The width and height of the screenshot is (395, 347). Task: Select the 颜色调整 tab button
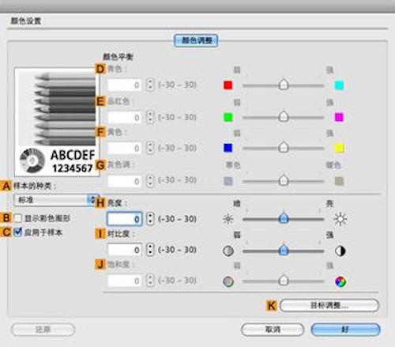[196, 40]
